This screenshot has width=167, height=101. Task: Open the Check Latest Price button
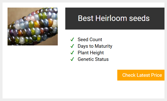tap(141, 75)
